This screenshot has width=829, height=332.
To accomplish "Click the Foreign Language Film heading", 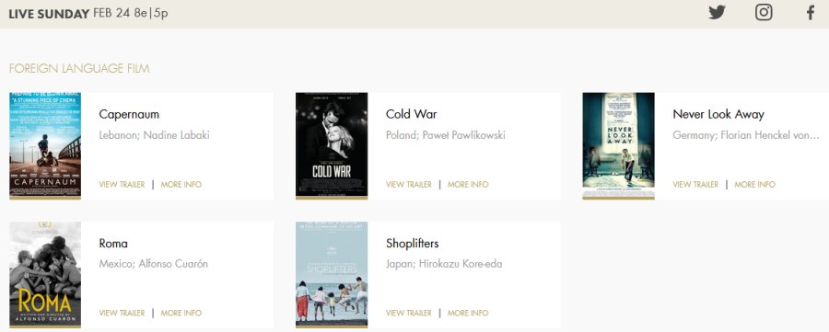I will click(x=79, y=69).
